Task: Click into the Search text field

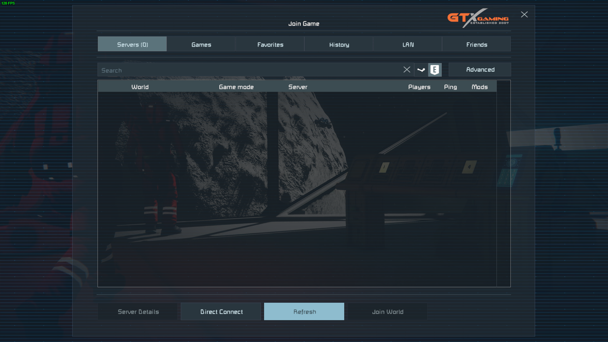Action: coord(247,70)
